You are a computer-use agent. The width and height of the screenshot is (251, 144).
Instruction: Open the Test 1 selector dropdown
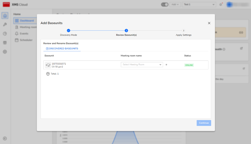tap(199, 4)
